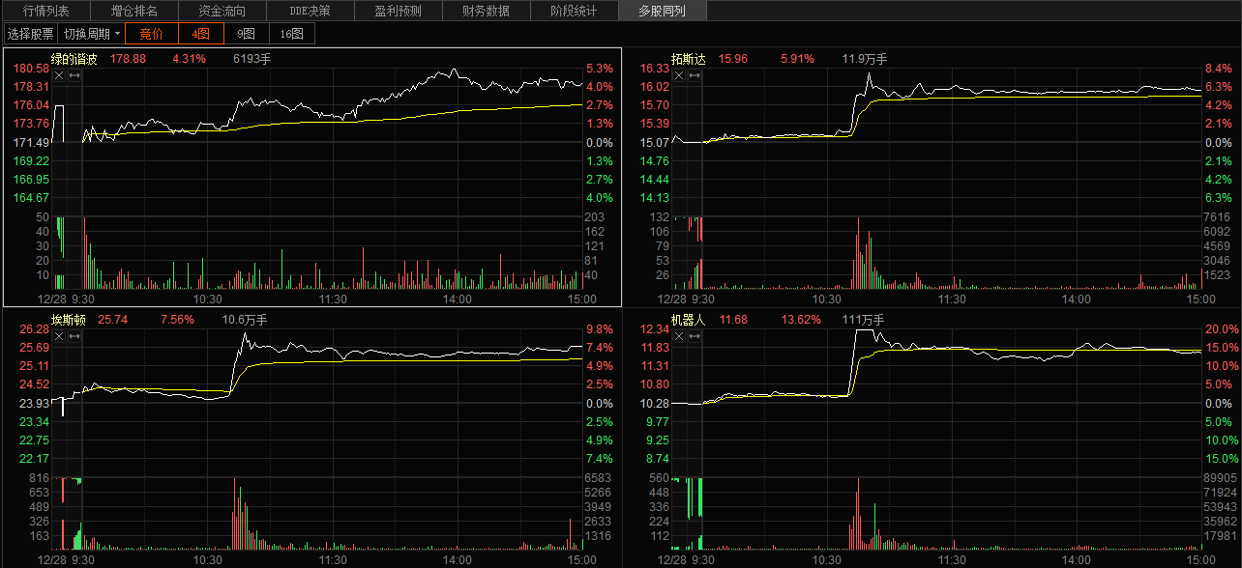This screenshot has width=1242, height=568.
Task: Click the expand-arrows icon on 拓斯达 chart
Action: [694, 75]
